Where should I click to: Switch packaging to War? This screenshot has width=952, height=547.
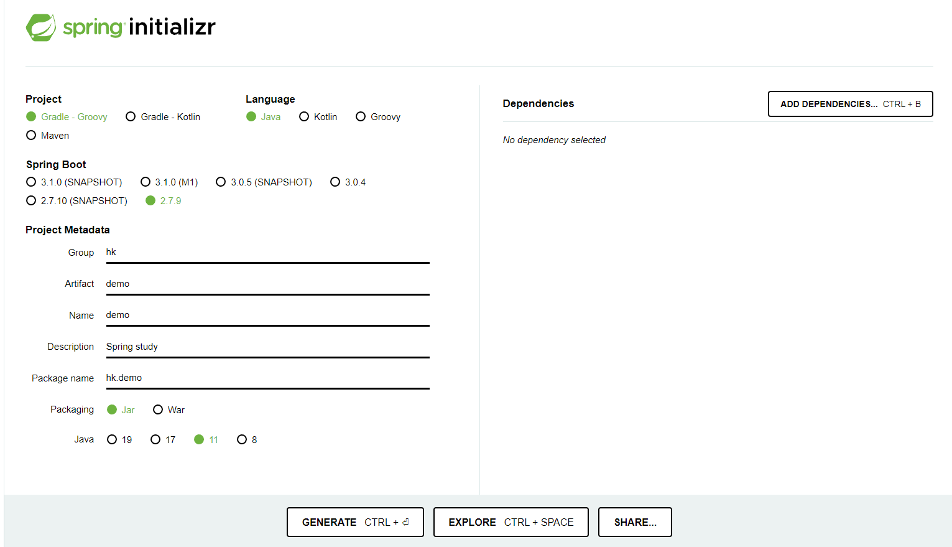tap(169, 410)
